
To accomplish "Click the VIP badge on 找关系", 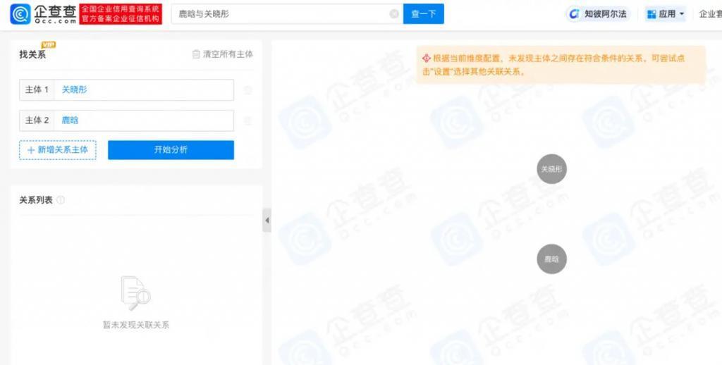I will tap(49, 44).
